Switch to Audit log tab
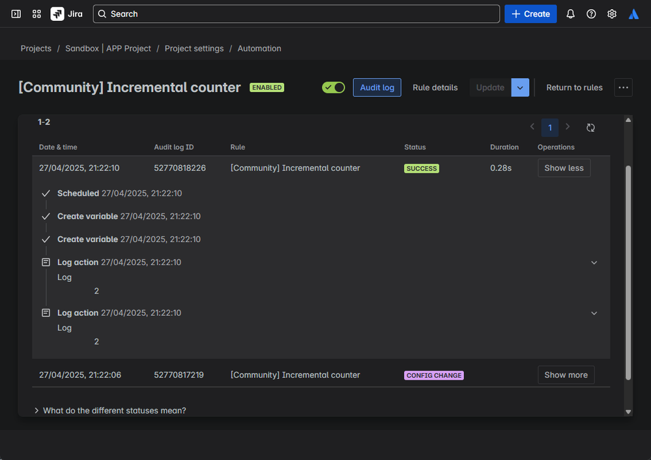Image resolution: width=651 pixels, height=460 pixels. coord(377,87)
